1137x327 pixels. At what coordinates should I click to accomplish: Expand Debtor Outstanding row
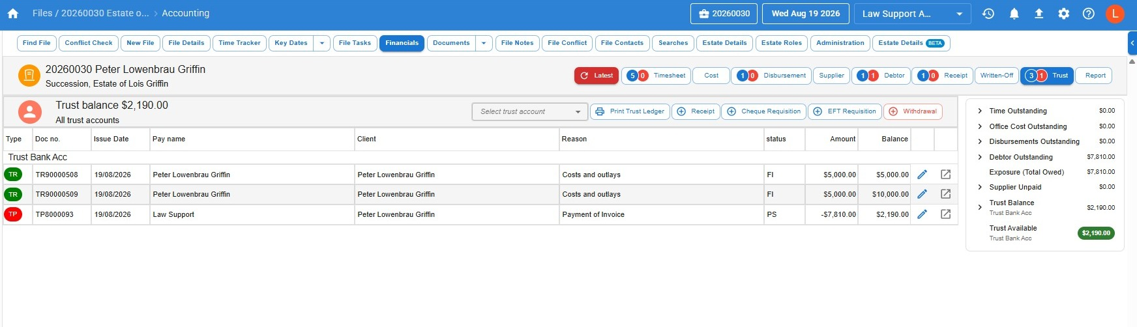tap(979, 157)
